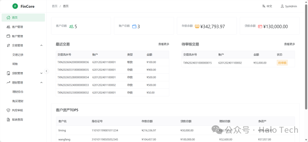Click the red card icon in 贷款余额 card
The height and width of the screenshot is (142, 308).
[260, 27]
